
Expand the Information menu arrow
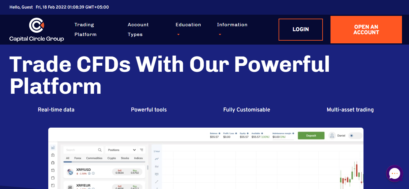pos(220,35)
